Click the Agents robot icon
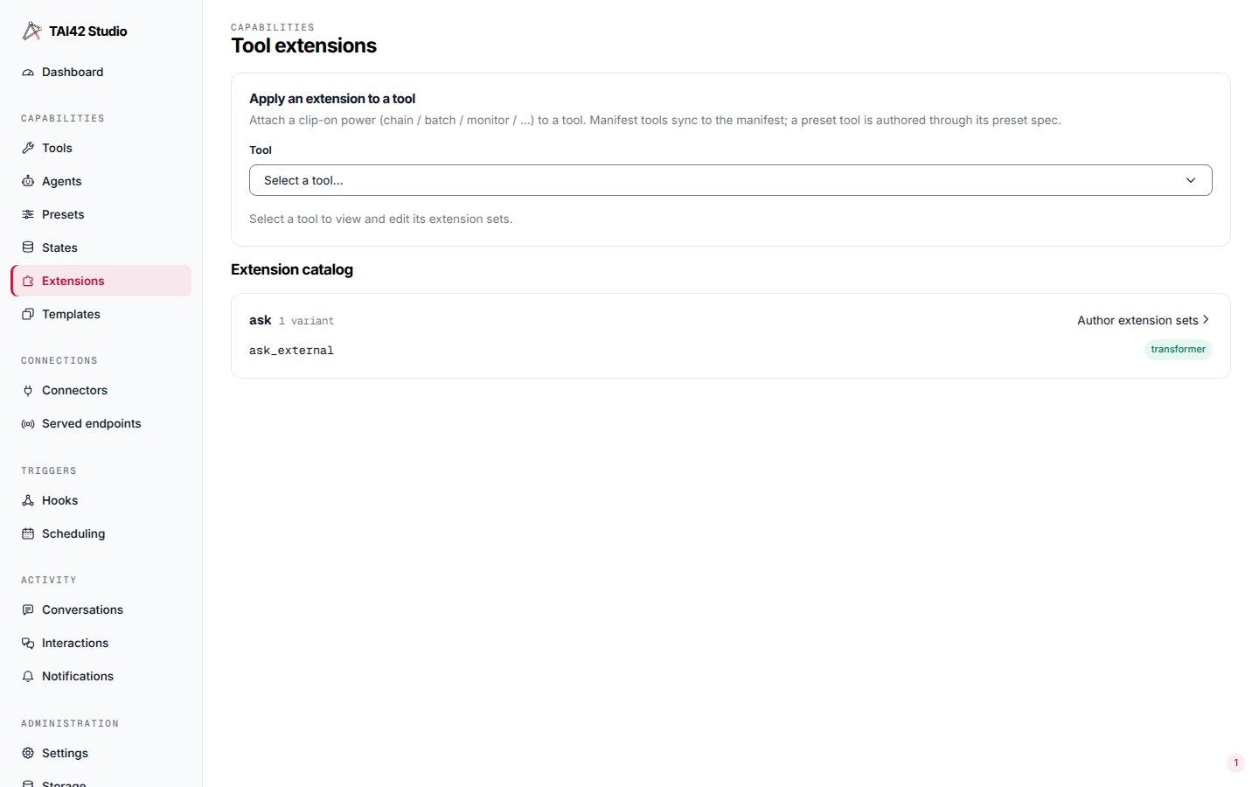This screenshot has width=1259, height=787. pos(28,182)
